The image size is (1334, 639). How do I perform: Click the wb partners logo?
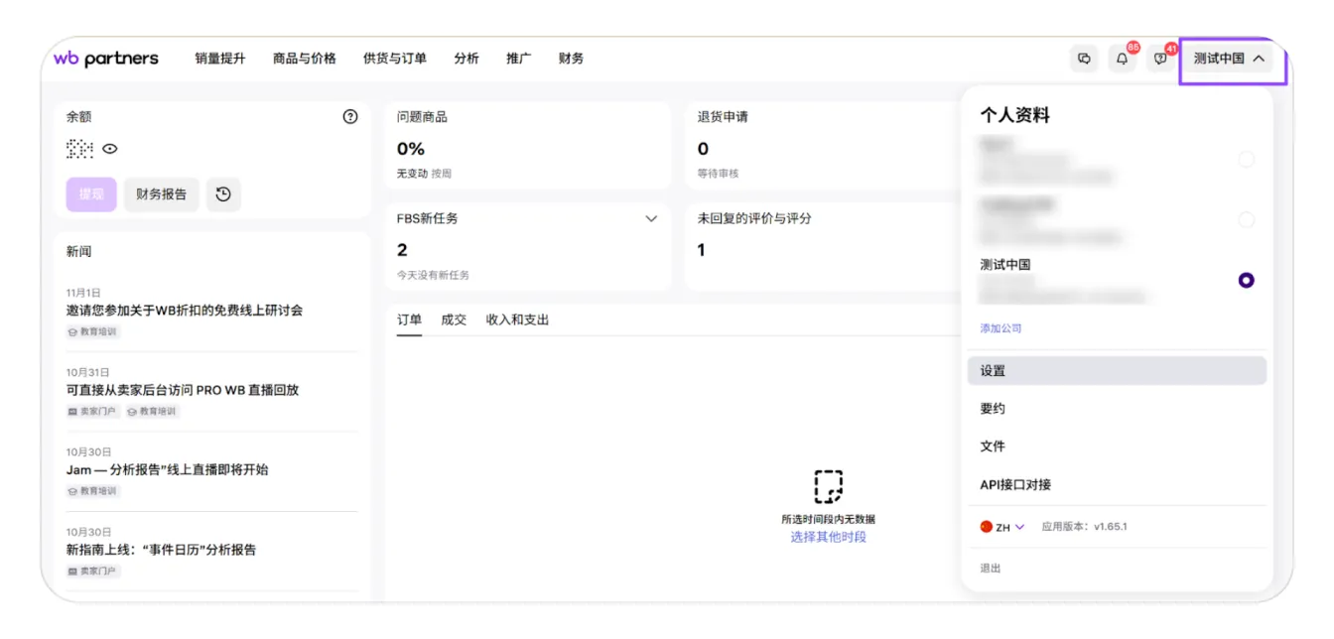(106, 59)
